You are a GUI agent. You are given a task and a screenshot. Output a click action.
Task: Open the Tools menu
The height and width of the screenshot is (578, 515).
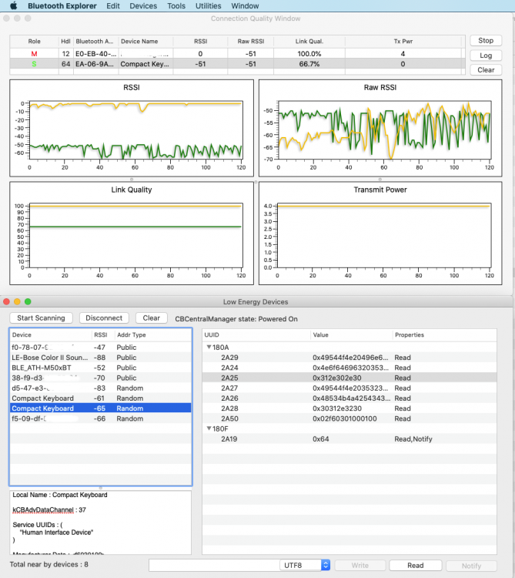pyautogui.click(x=176, y=5)
